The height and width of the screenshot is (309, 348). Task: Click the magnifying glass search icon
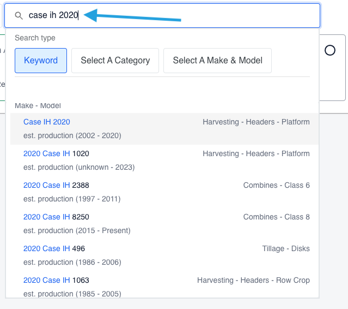coord(19,16)
